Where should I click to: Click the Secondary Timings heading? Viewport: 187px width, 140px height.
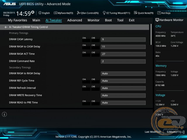tap(20, 67)
